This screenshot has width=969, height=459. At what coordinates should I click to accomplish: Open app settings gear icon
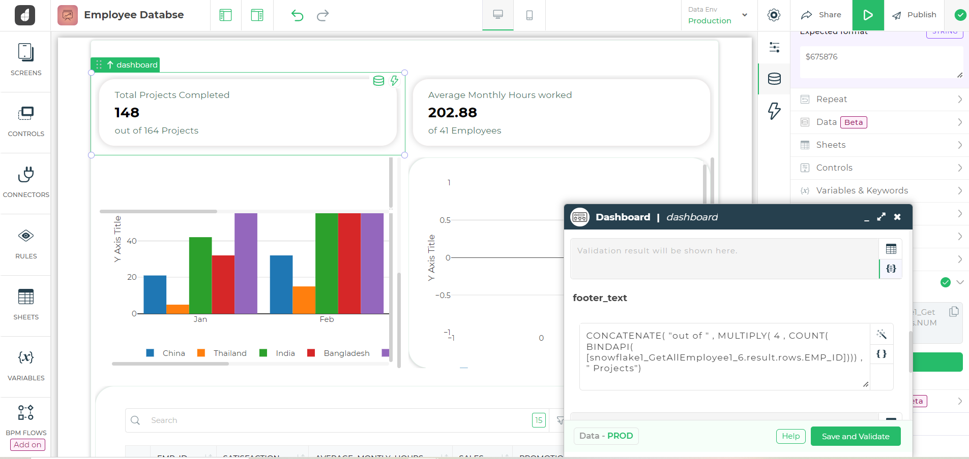[x=774, y=15]
